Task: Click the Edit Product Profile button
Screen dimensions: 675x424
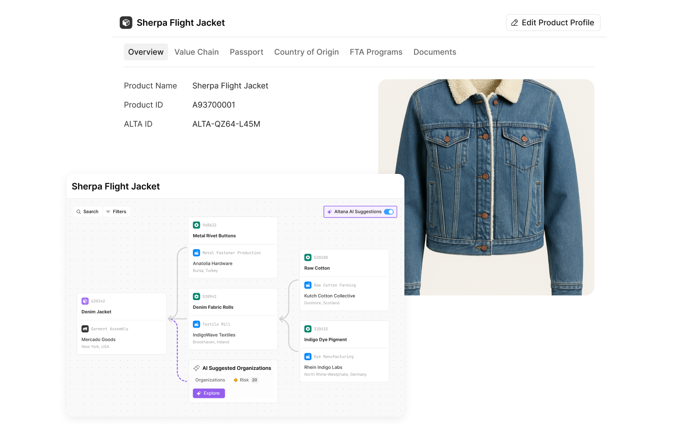Action: click(553, 22)
